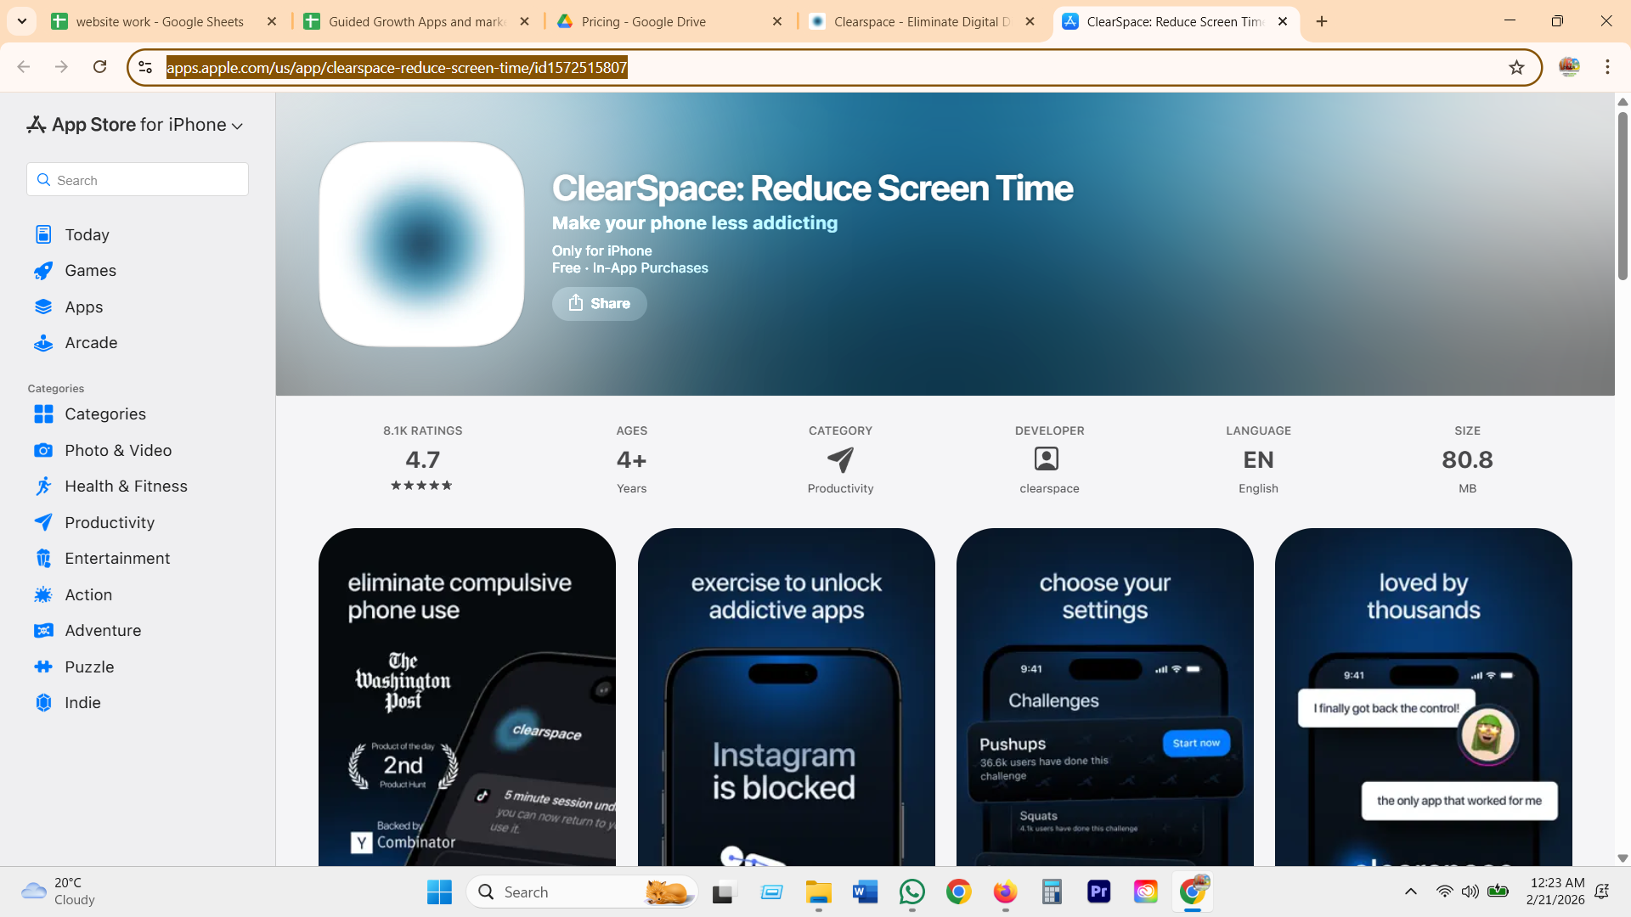Select Puzzle piece icon
The height and width of the screenshot is (917, 1631).
pos(43,667)
